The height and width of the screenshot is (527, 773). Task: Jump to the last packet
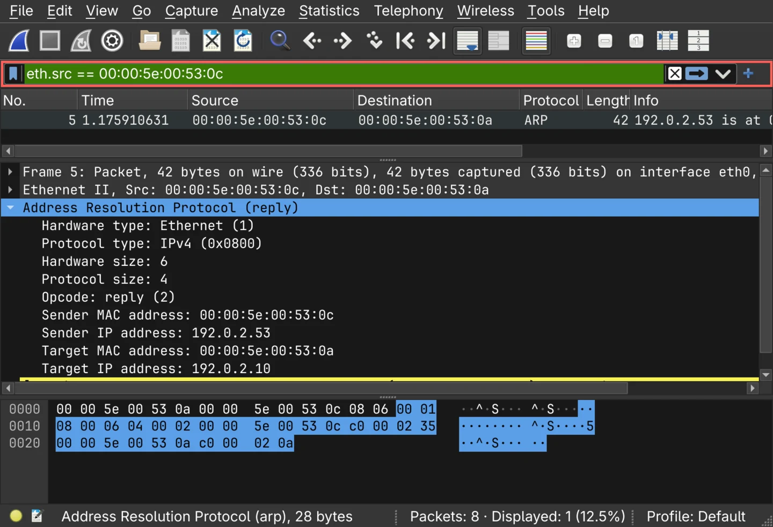click(436, 41)
